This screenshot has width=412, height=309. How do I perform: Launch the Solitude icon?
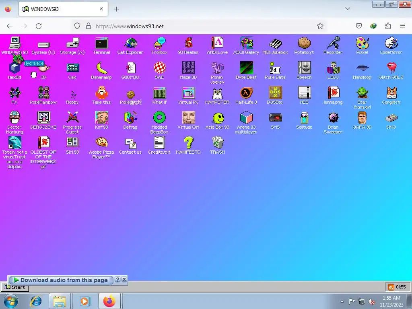click(x=304, y=118)
